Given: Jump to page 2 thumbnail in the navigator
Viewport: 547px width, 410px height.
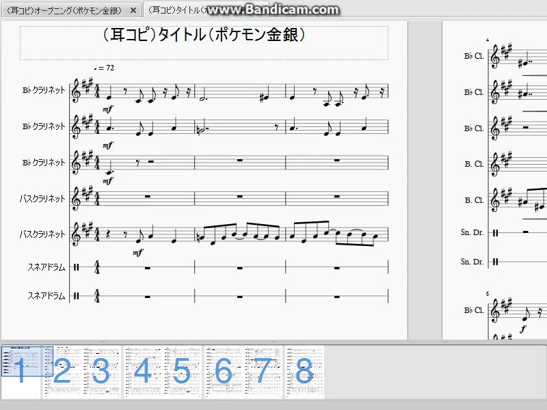Looking at the screenshot, I should 62,372.
